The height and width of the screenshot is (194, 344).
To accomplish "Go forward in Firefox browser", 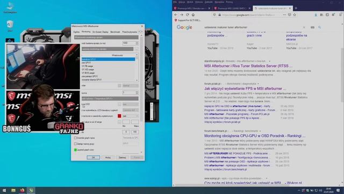I will (182, 15).
